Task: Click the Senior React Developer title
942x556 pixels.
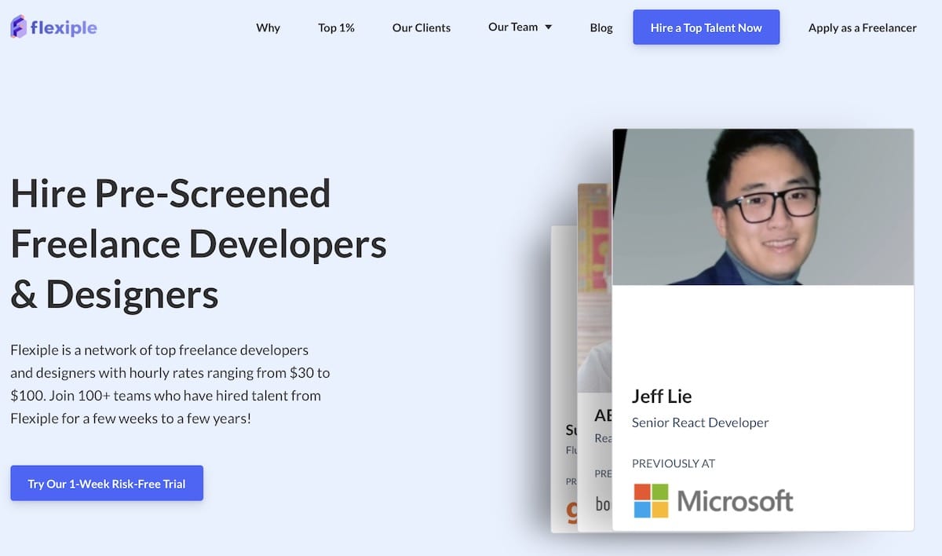Action: [x=700, y=422]
